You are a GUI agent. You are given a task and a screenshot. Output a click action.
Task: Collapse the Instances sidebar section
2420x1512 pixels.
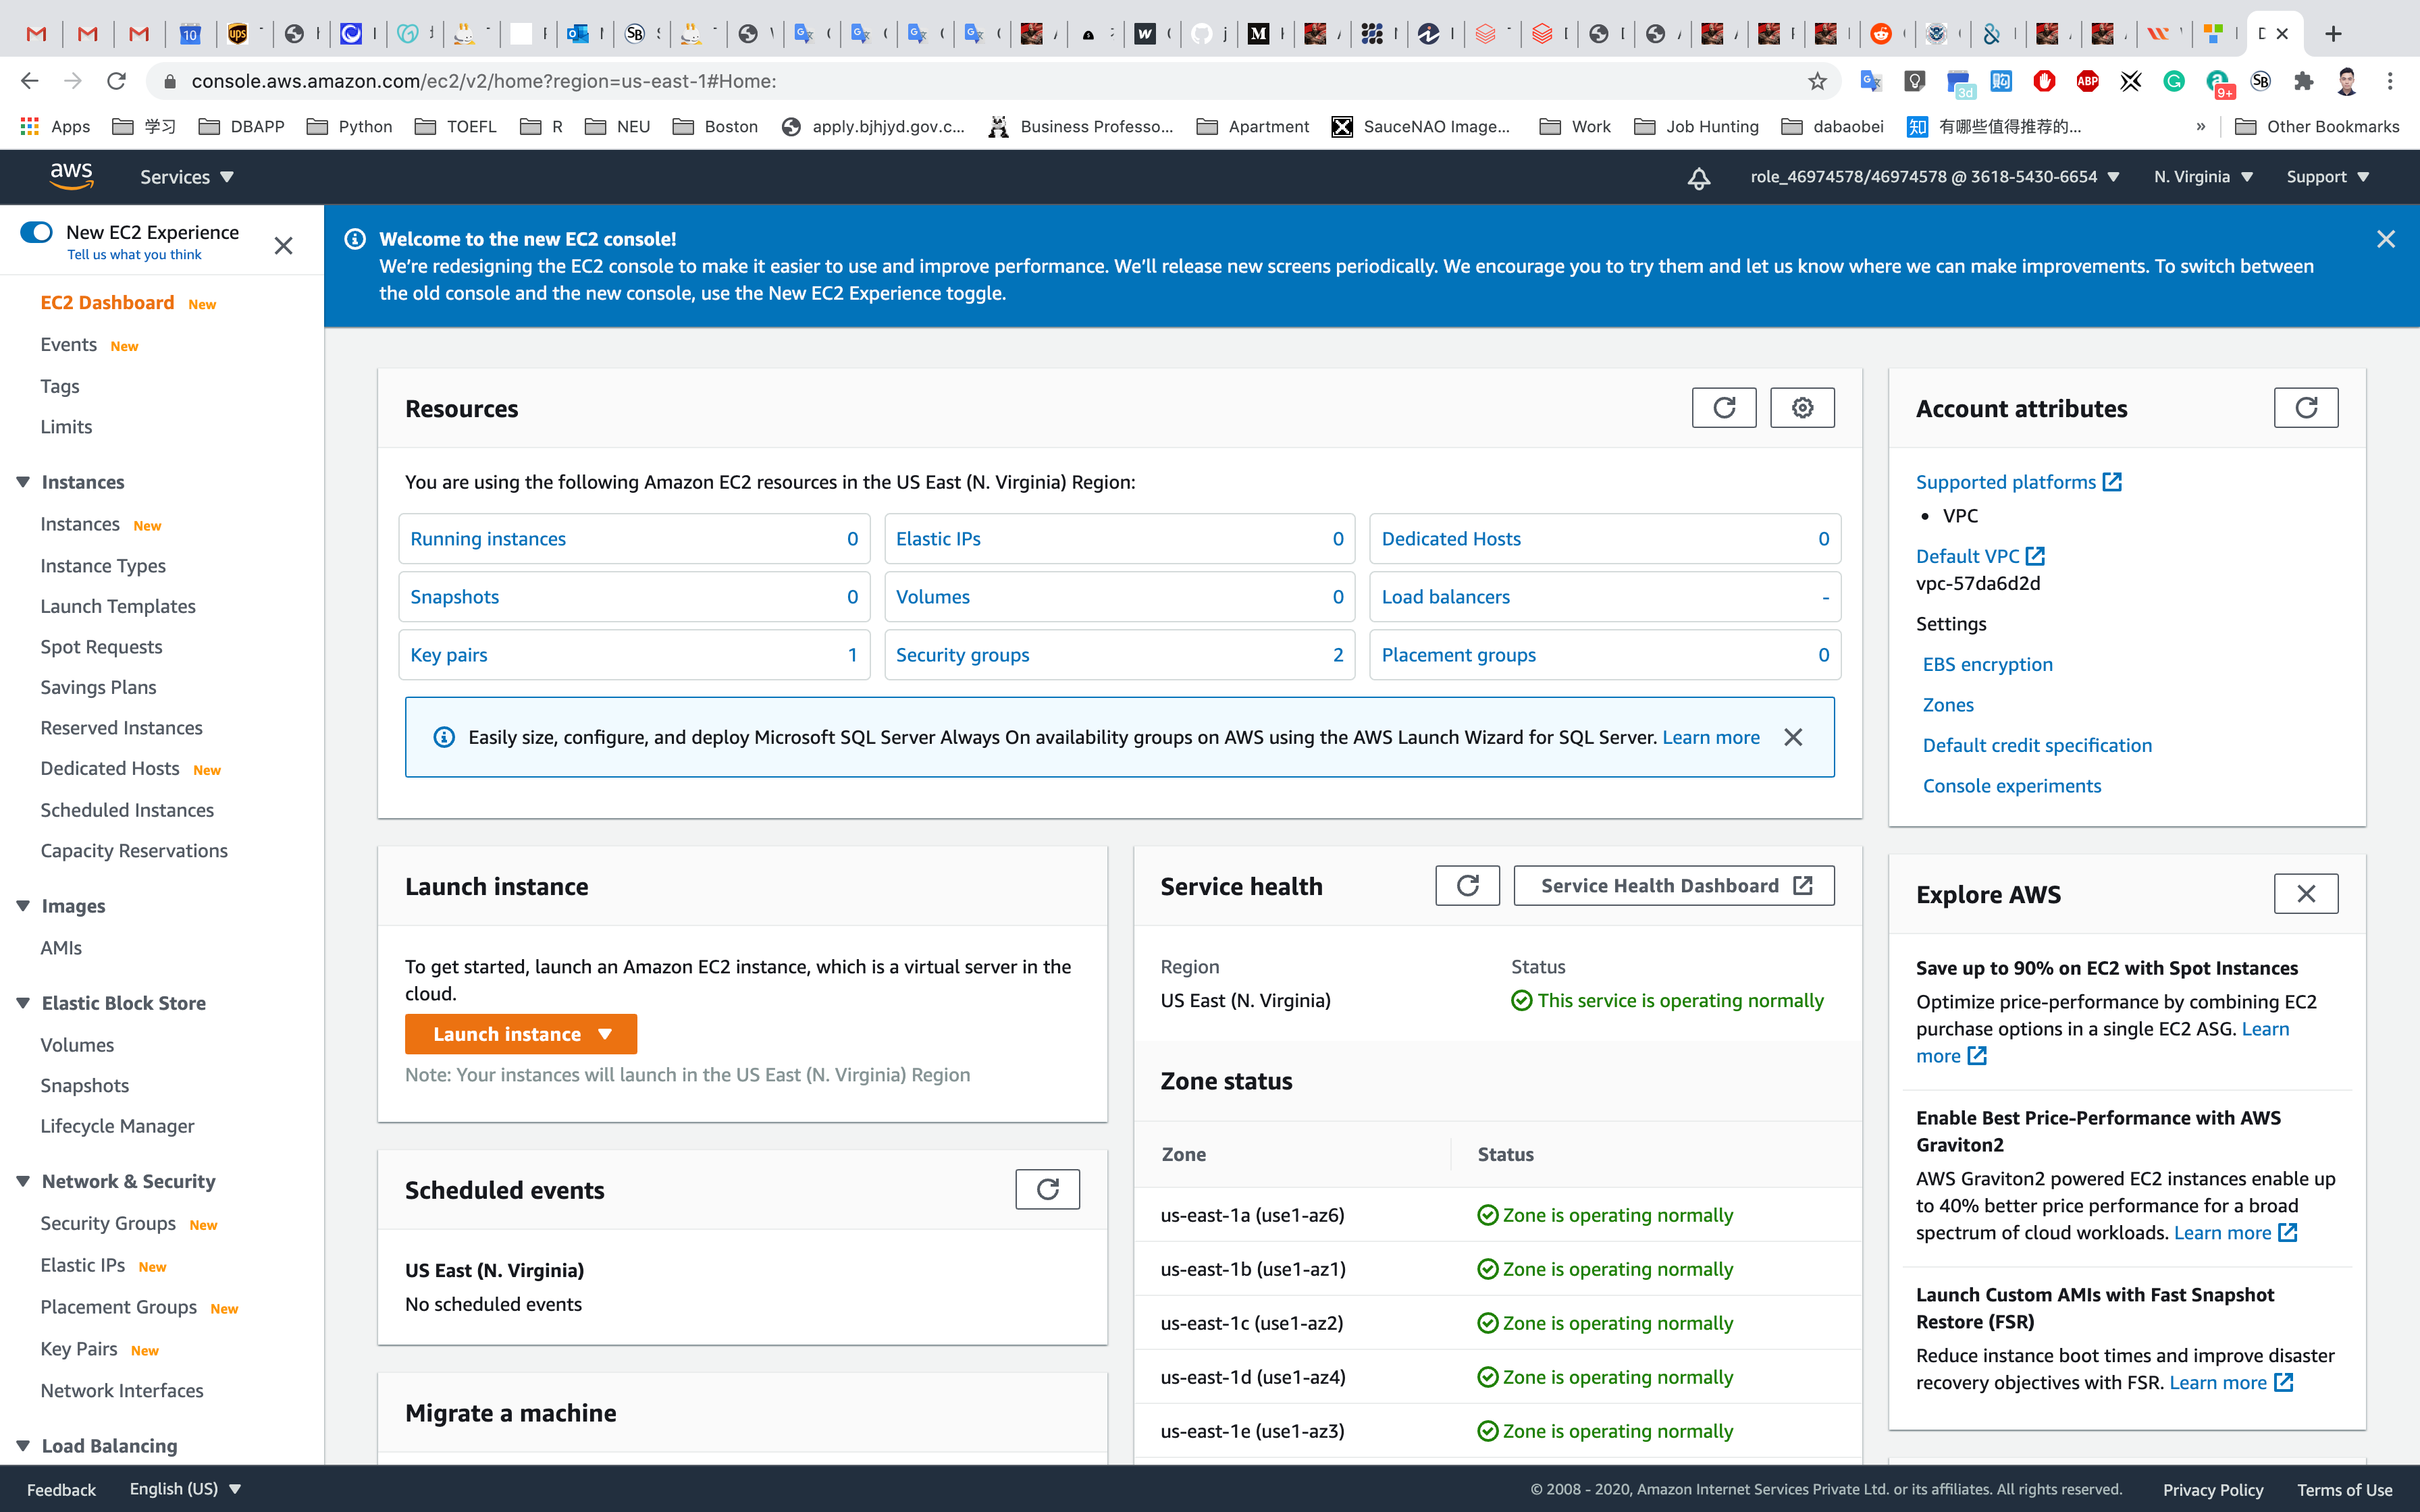(23, 482)
